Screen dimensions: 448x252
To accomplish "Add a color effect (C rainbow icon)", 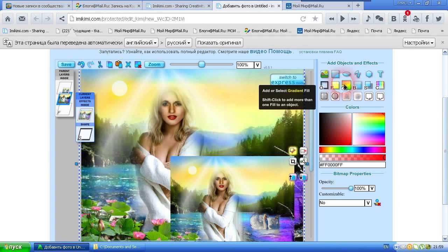I will pyautogui.click(x=380, y=85).
